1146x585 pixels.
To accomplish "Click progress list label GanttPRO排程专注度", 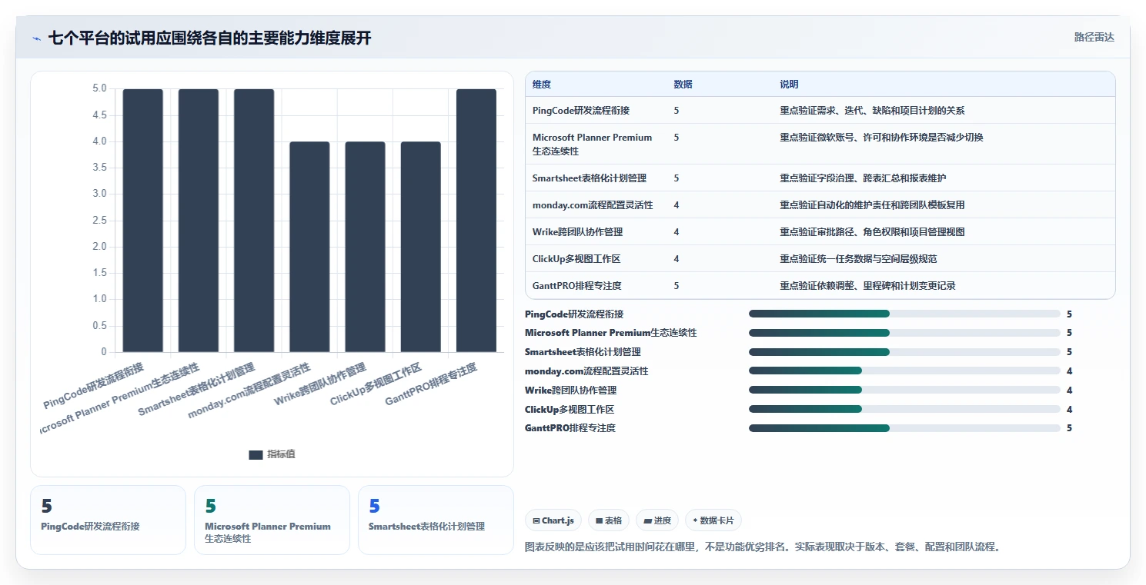I will [x=570, y=428].
